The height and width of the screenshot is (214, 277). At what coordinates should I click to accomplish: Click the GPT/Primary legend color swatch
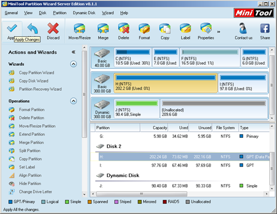click(10, 202)
